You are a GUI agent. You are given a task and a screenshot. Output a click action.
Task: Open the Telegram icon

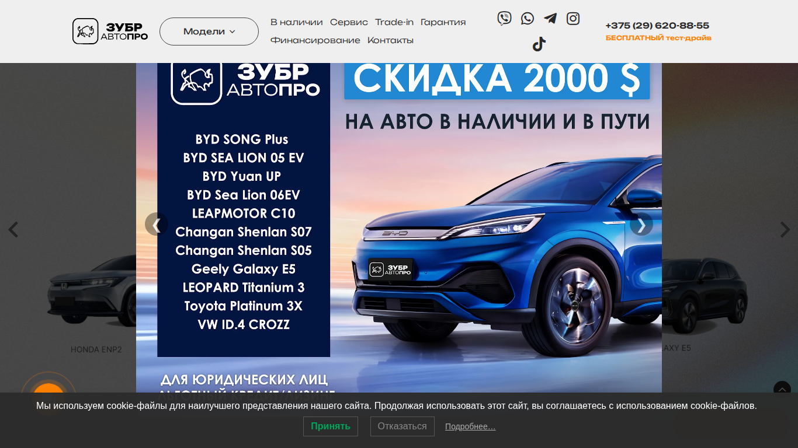point(550,19)
